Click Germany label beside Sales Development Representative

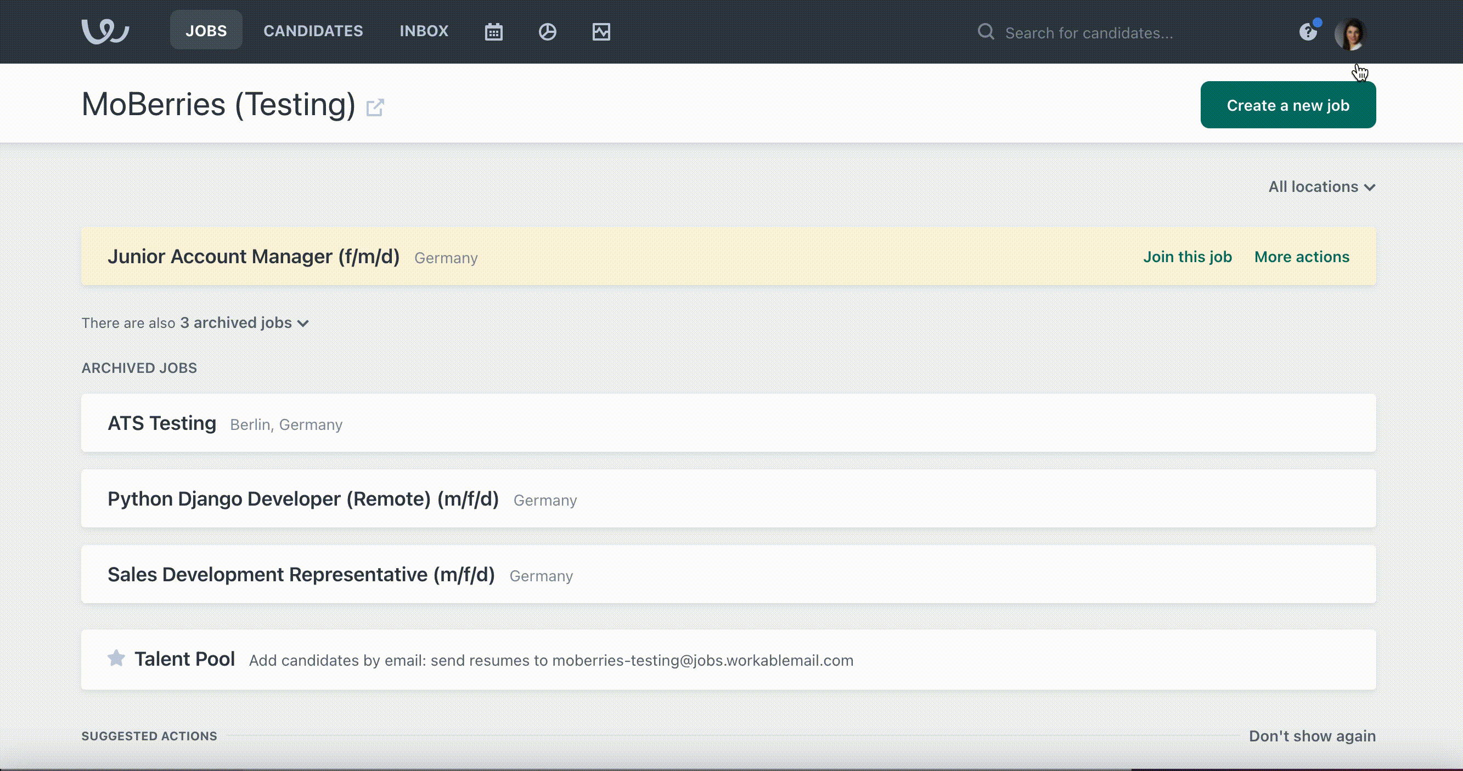tap(541, 576)
